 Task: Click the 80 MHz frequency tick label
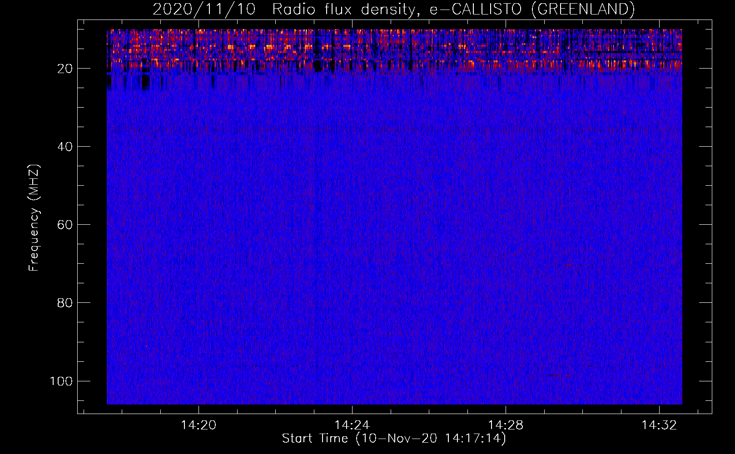(x=65, y=303)
